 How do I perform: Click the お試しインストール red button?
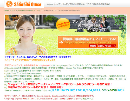point(107,46)
